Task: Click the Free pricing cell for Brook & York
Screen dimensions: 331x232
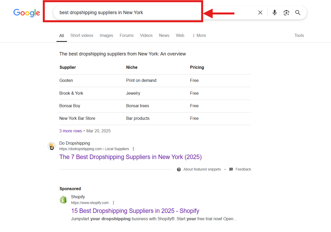Action: 194,93
